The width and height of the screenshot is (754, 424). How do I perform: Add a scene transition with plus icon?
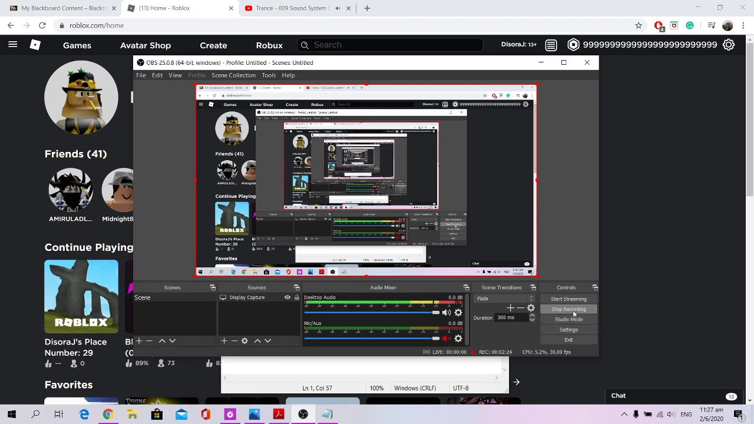tap(510, 308)
